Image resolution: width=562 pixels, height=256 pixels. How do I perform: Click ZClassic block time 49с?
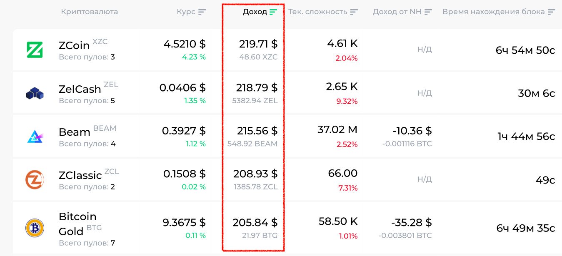[x=545, y=180]
